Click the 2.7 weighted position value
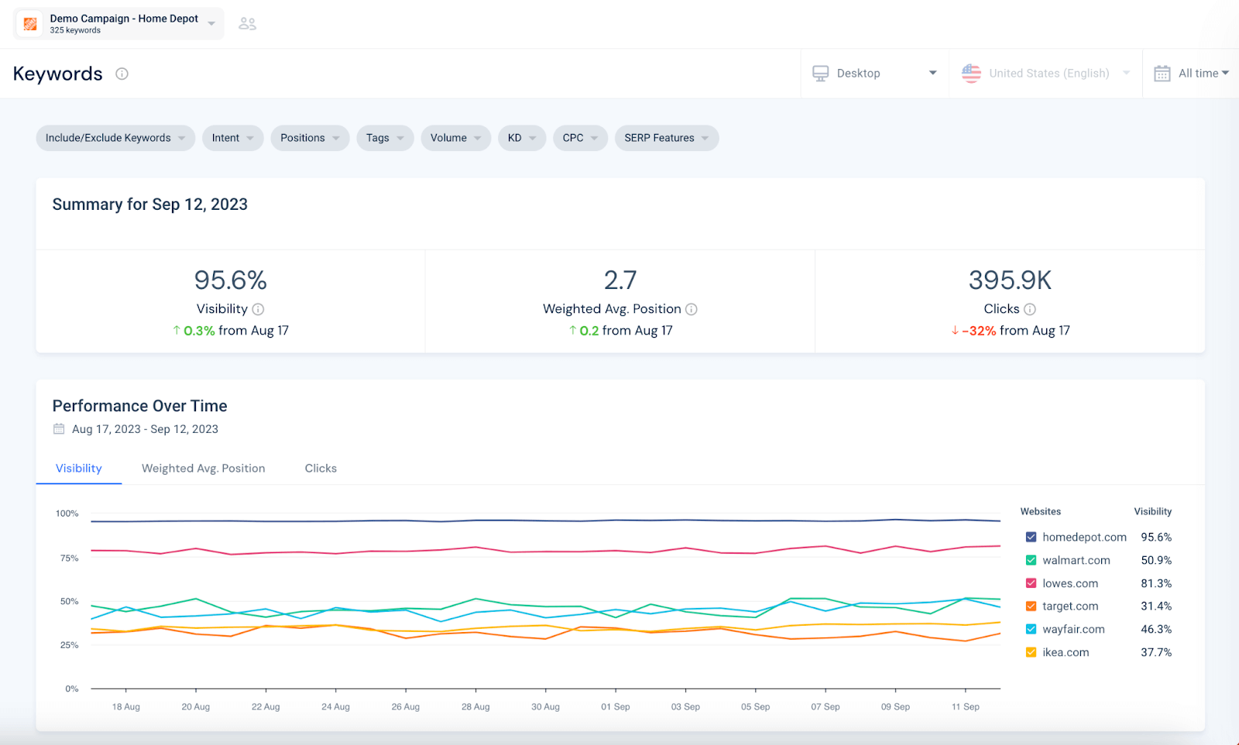 click(x=620, y=280)
